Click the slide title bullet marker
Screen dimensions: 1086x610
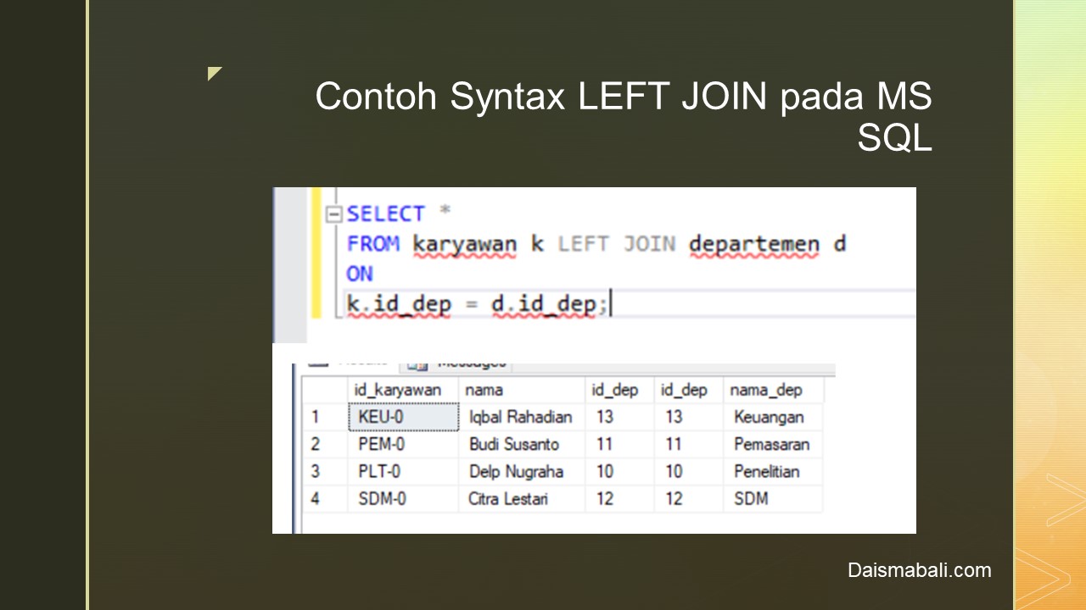click(x=215, y=74)
